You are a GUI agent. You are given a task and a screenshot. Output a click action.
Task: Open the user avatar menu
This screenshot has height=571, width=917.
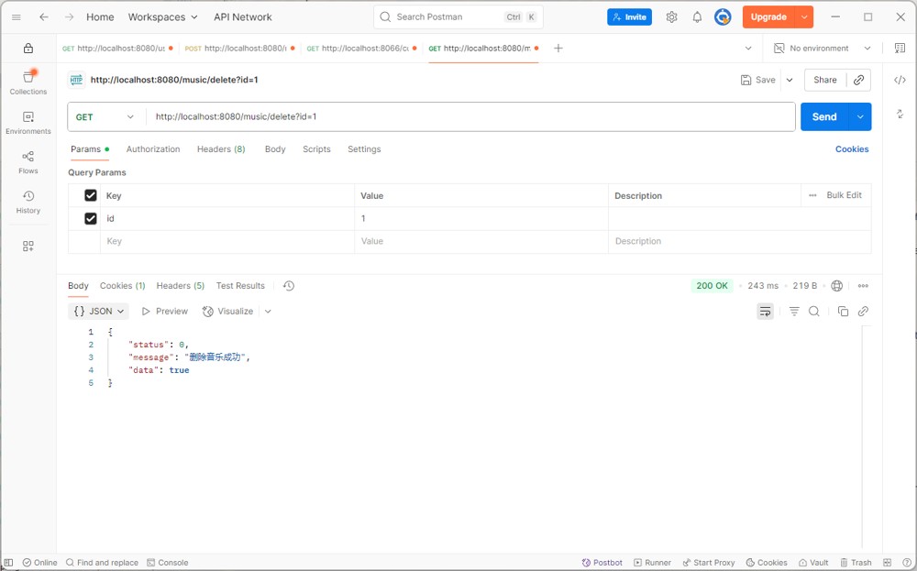click(723, 16)
